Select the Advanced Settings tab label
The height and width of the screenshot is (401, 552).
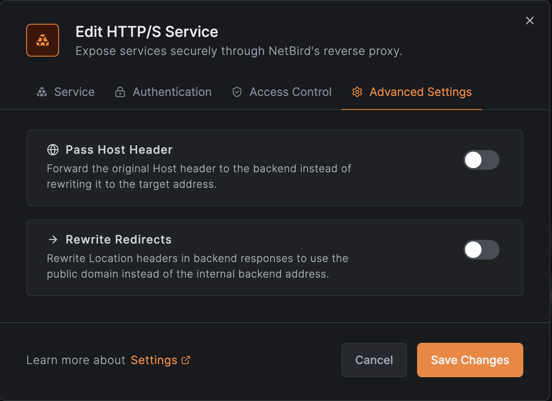pyautogui.click(x=420, y=92)
